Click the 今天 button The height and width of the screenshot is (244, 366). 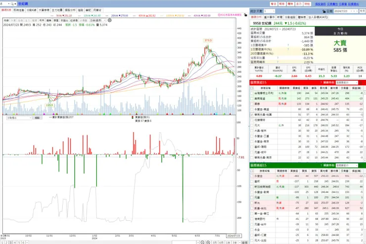coord(362,11)
